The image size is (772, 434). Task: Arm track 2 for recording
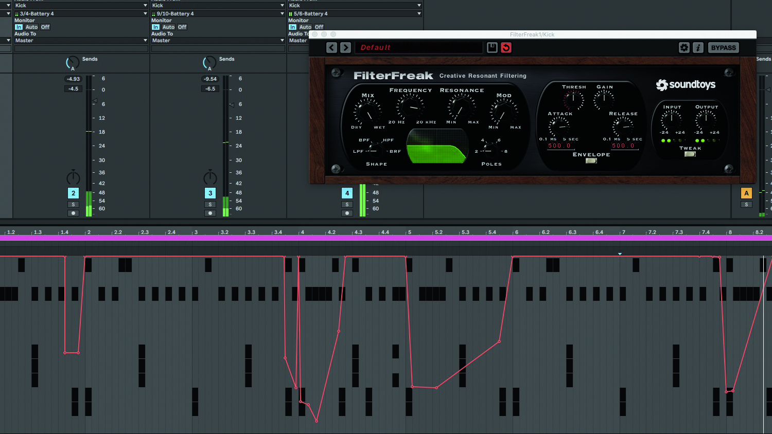point(73,213)
